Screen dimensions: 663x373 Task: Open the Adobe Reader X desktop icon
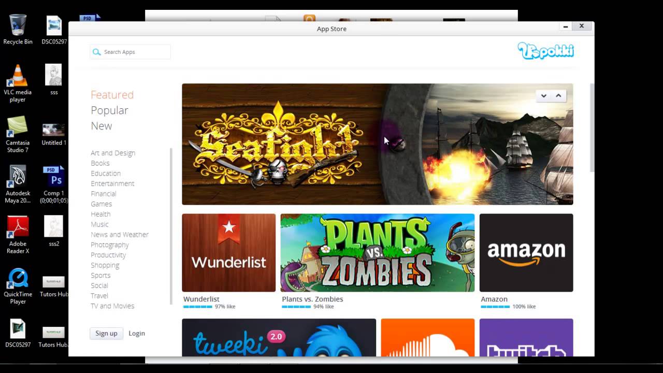[18, 235]
